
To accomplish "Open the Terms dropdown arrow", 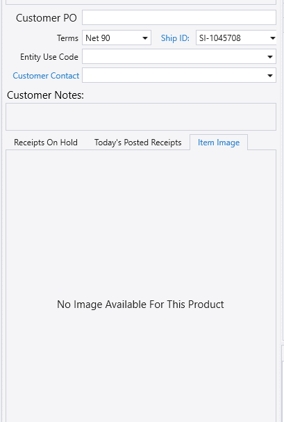I will point(145,38).
